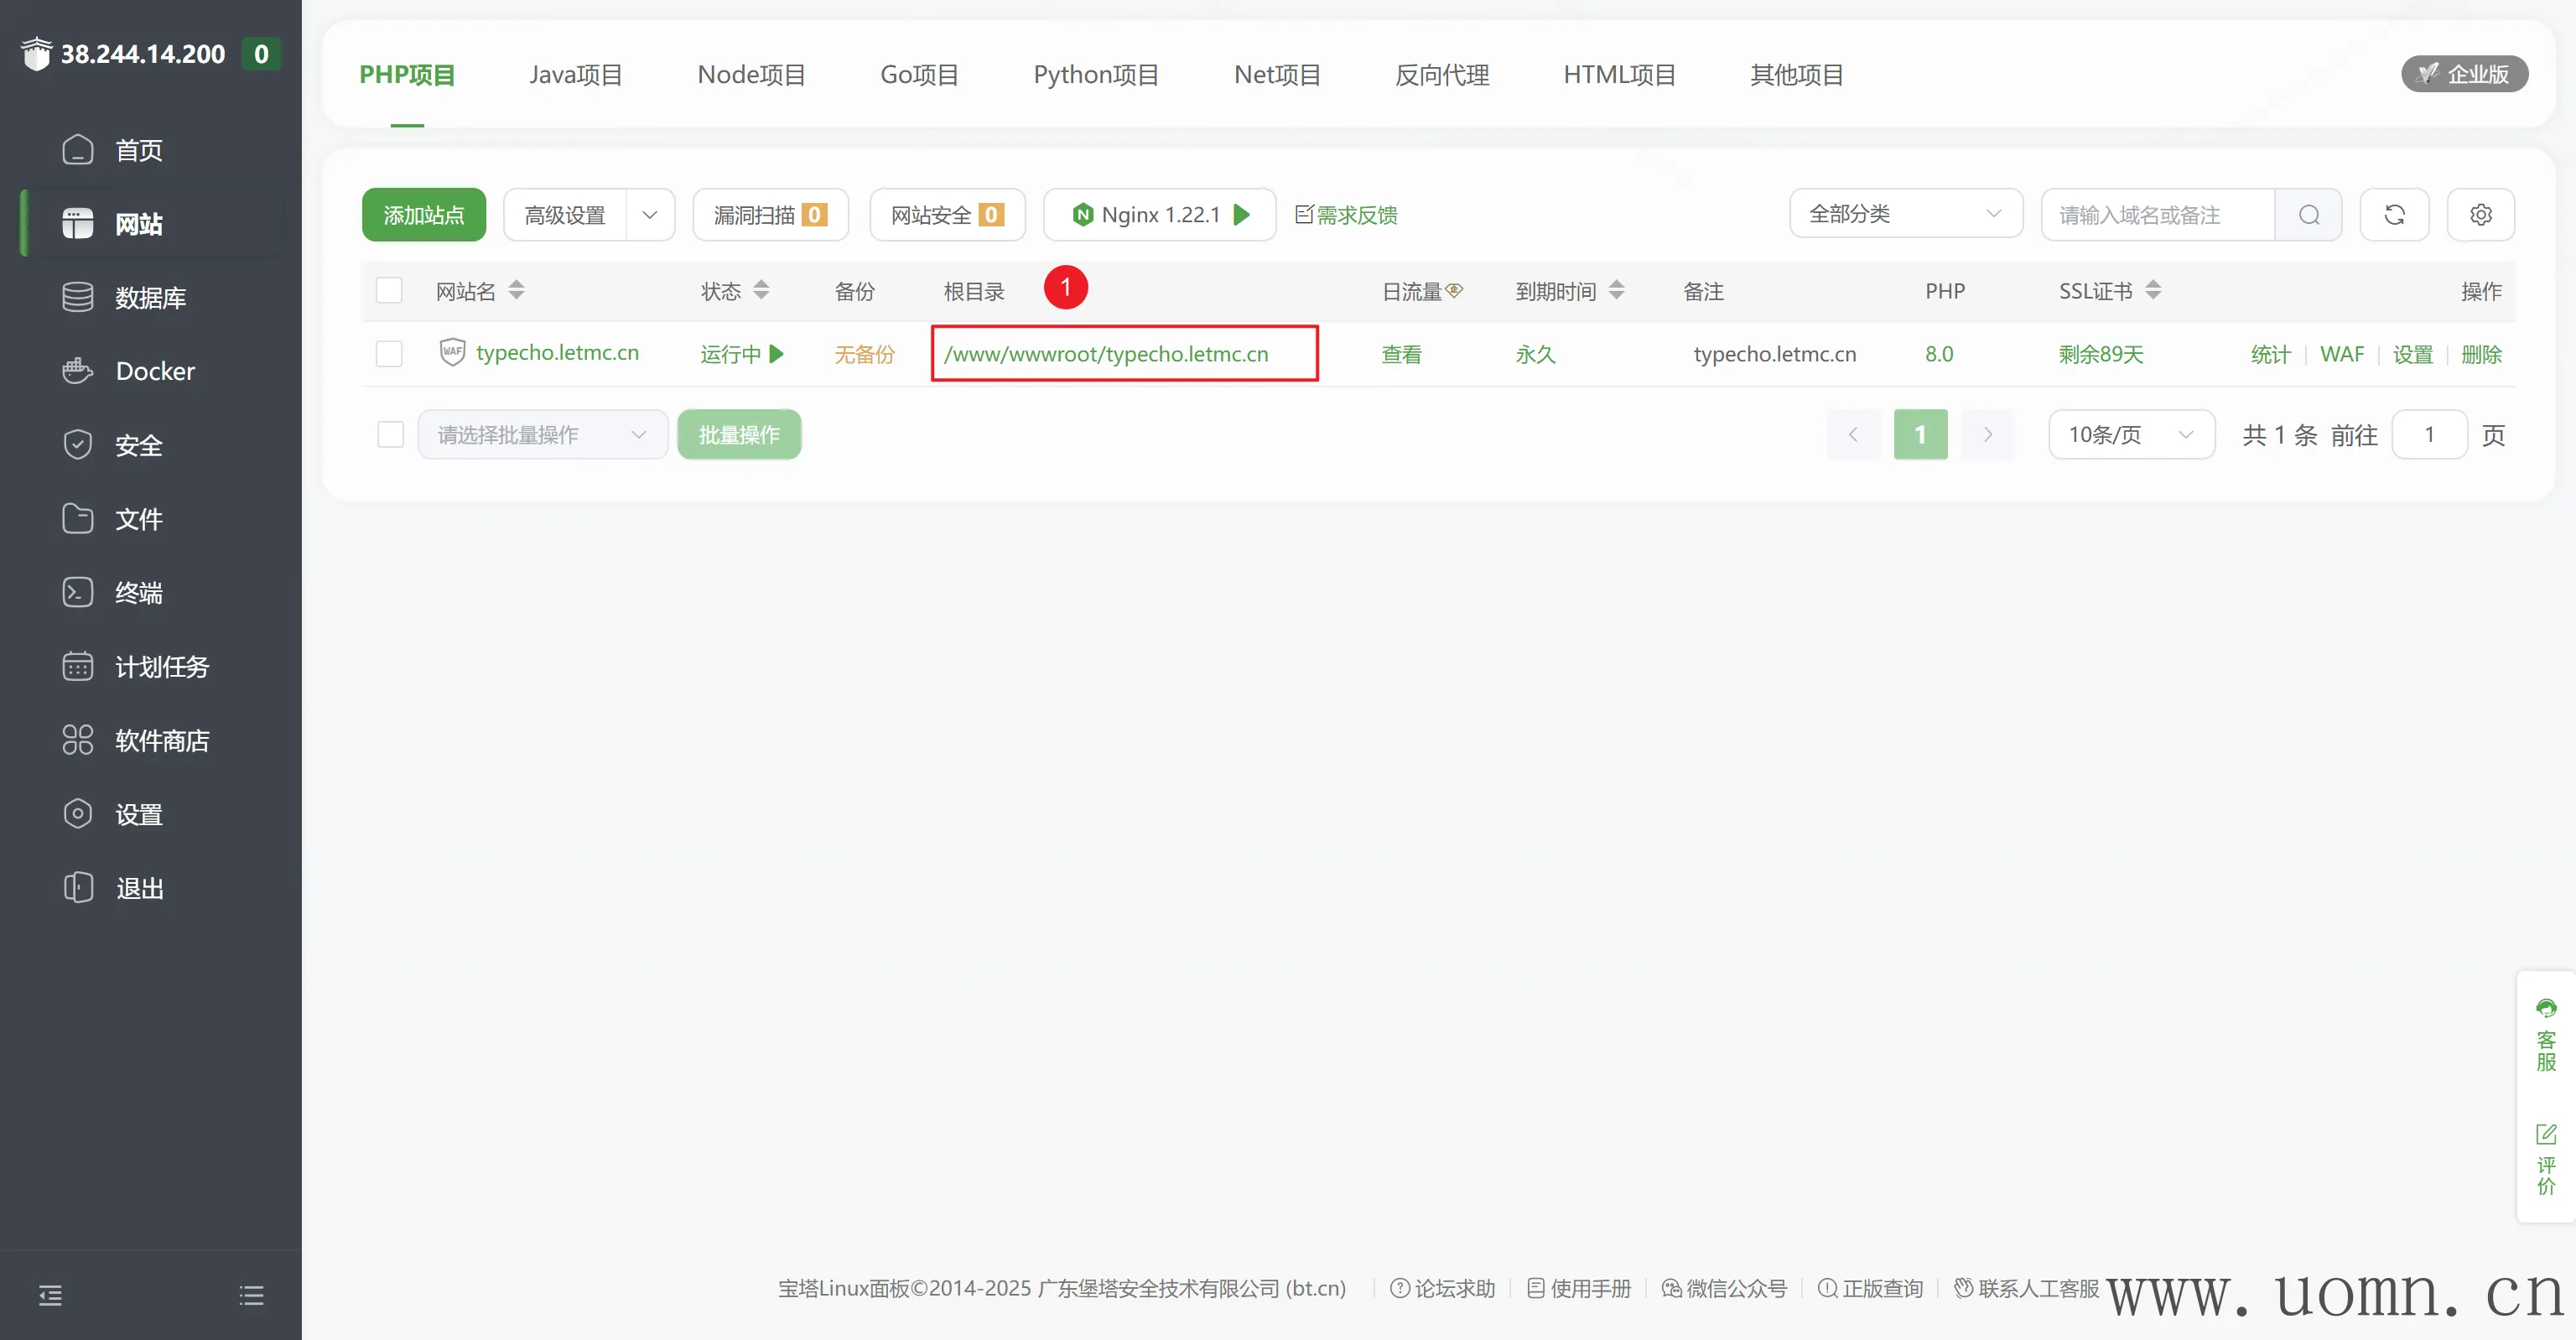2576x1340 pixels.
Task: Click the search magnifier icon
Action: coord(2308,214)
